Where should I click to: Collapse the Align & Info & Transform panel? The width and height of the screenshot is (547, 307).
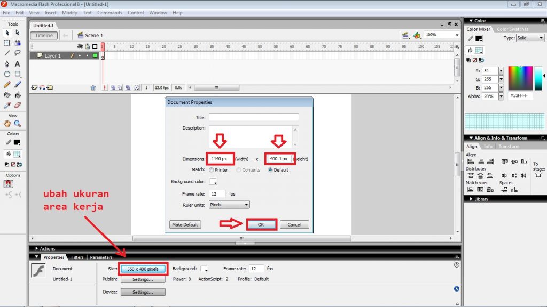(471, 138)
